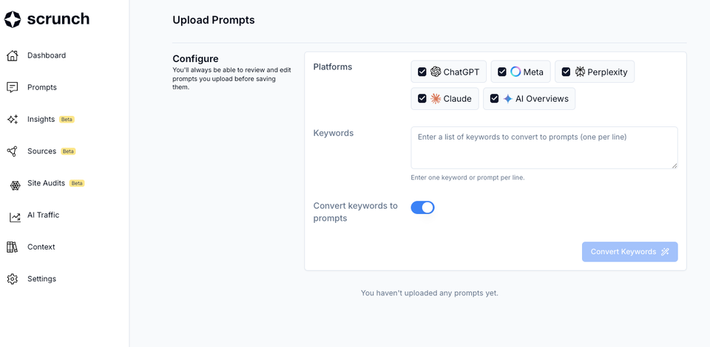The height and width of the screenshot is (347, 710).
Task: Go to the Insights menu item
Action: (41, 120)
